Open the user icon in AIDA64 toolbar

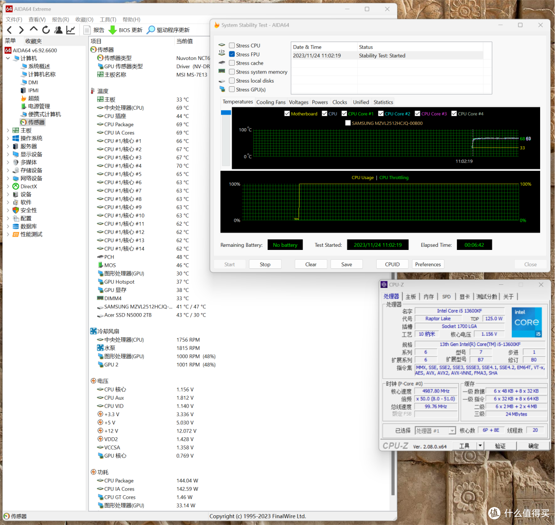coord(59,30)
